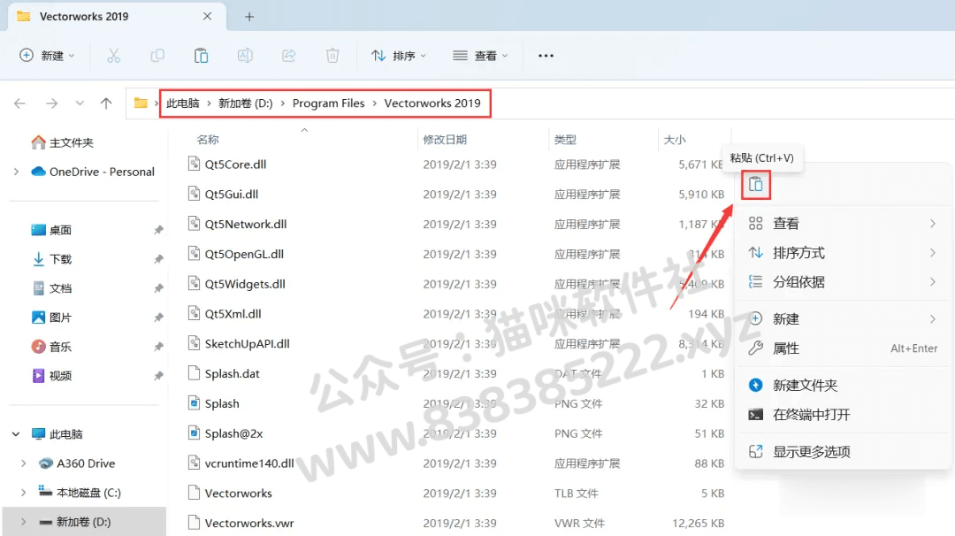Screen dimensions: 955x536
Task: Open recent locations dropdown chevron
Action: 80,103
